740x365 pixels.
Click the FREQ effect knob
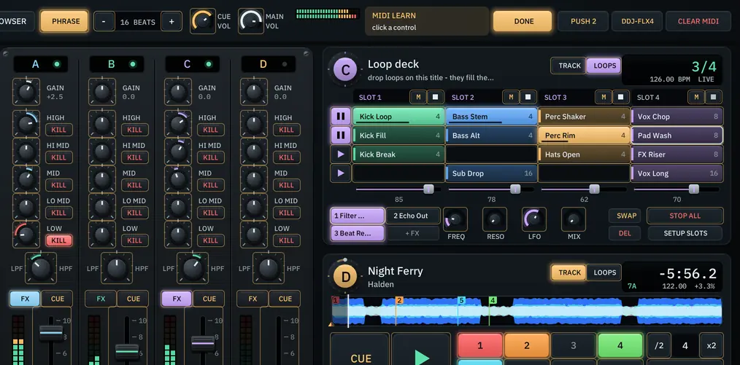point(455,219)
